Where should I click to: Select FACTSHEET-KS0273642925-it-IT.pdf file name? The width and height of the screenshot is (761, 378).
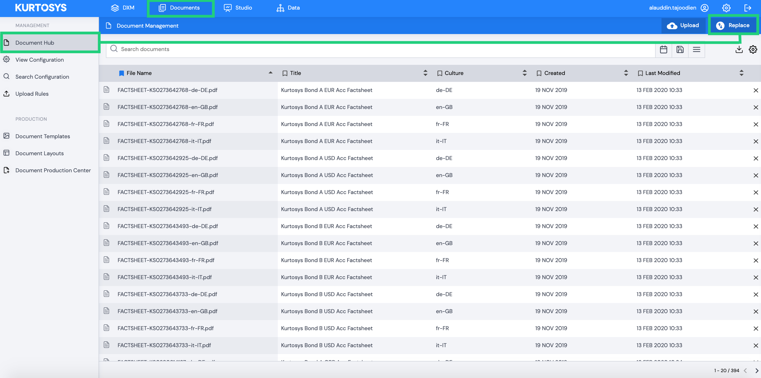(164, 209)
